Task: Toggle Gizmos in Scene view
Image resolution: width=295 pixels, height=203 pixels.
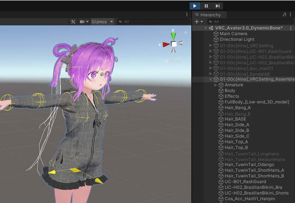Action: point(99,22)
